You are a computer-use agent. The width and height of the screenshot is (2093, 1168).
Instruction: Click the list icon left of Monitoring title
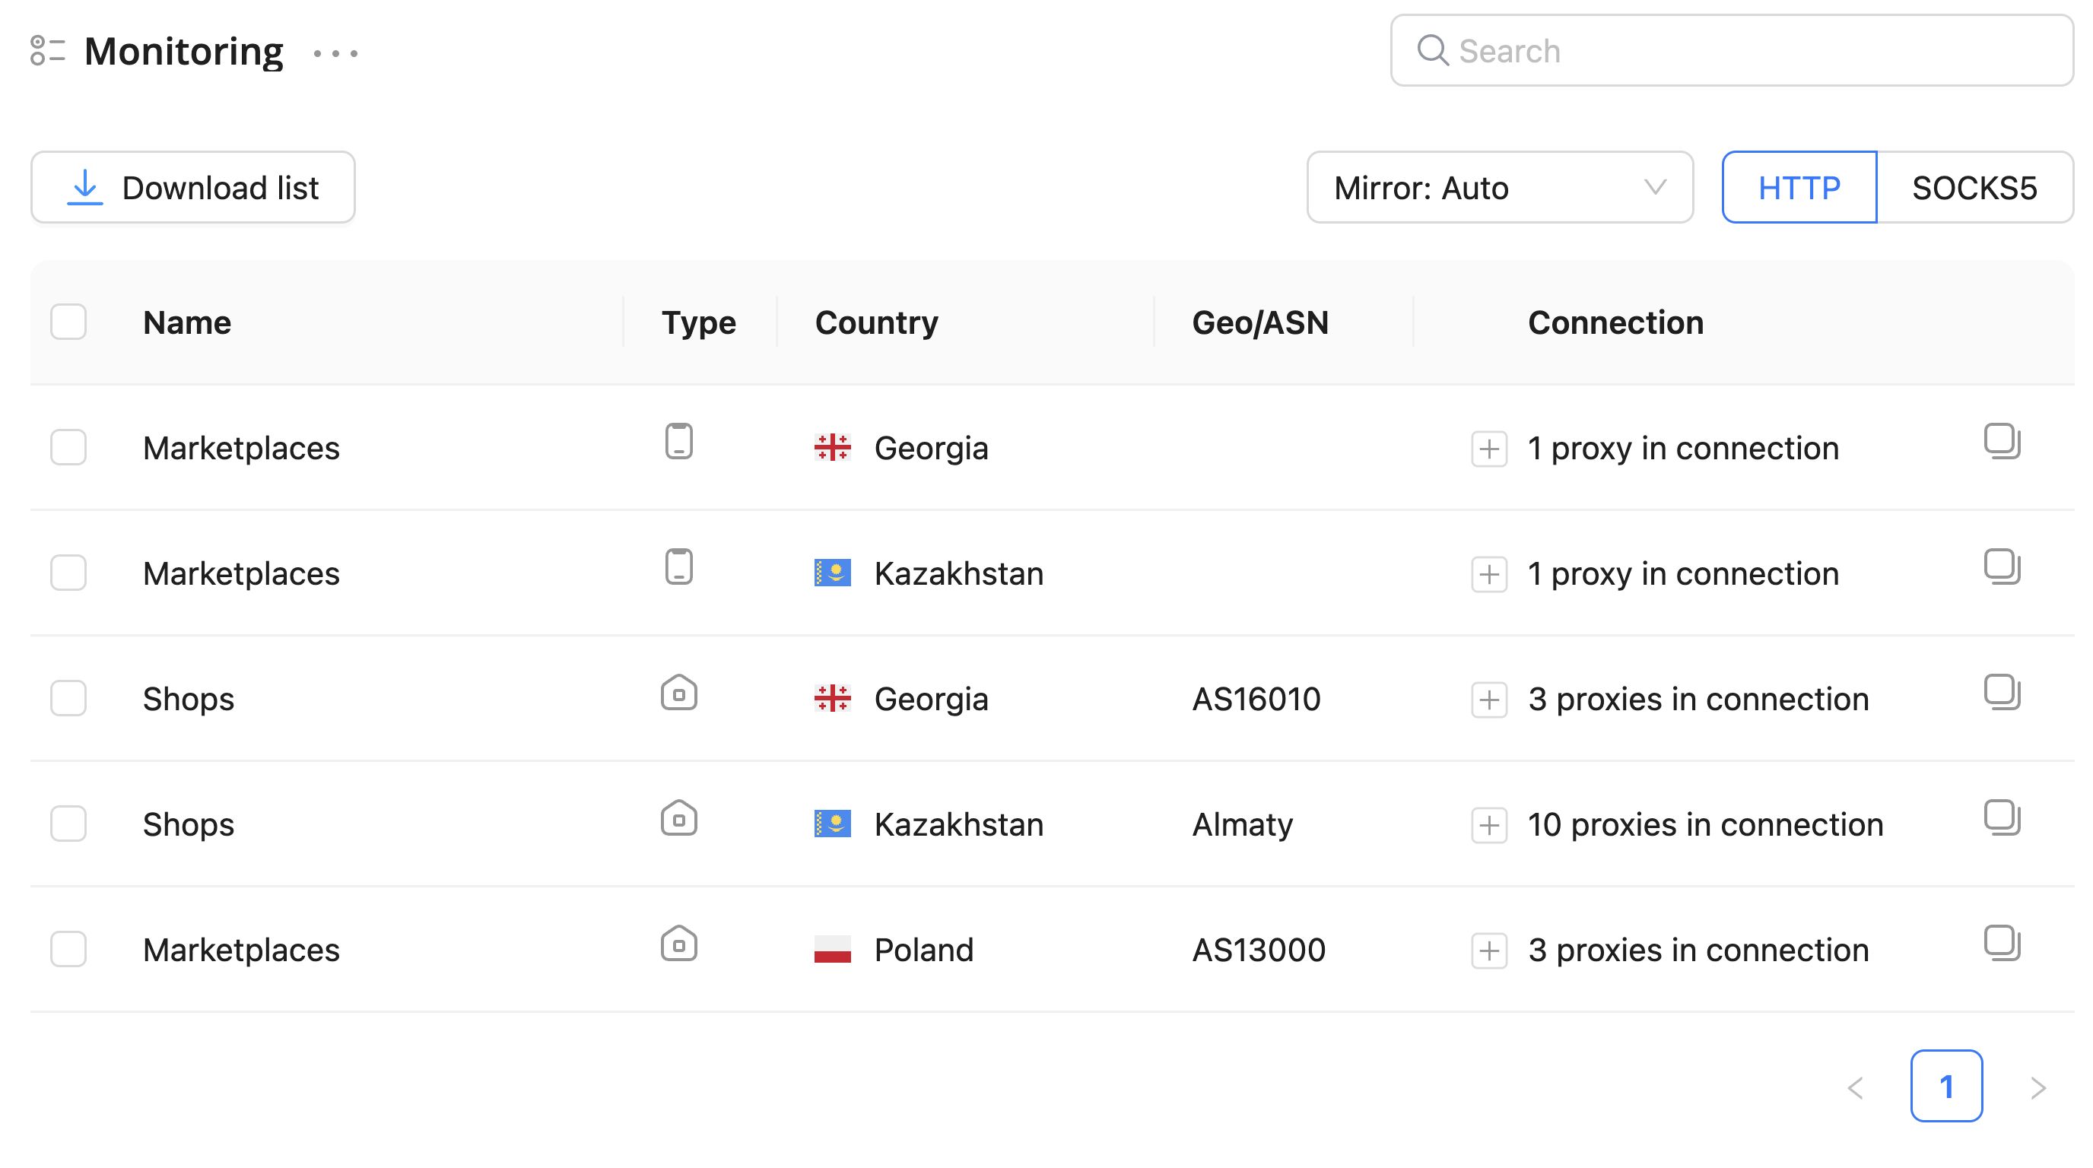click(x=47, y=50)
